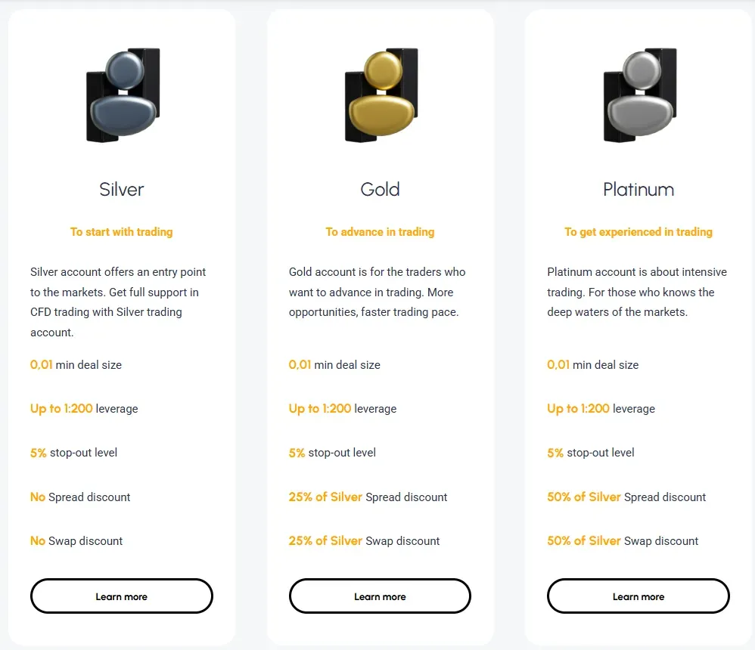Click Platinum's '0.01 min deal size' text

(592, 365)
